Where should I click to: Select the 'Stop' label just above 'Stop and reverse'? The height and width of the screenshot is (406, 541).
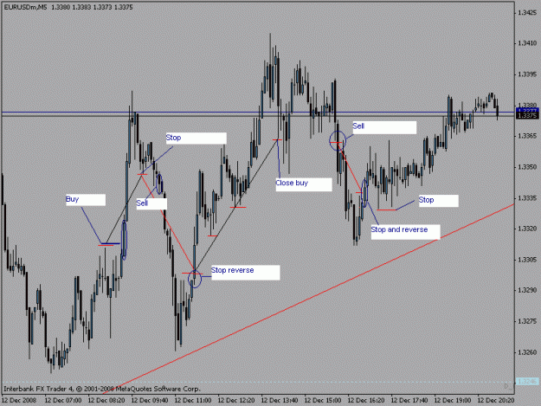439,201
